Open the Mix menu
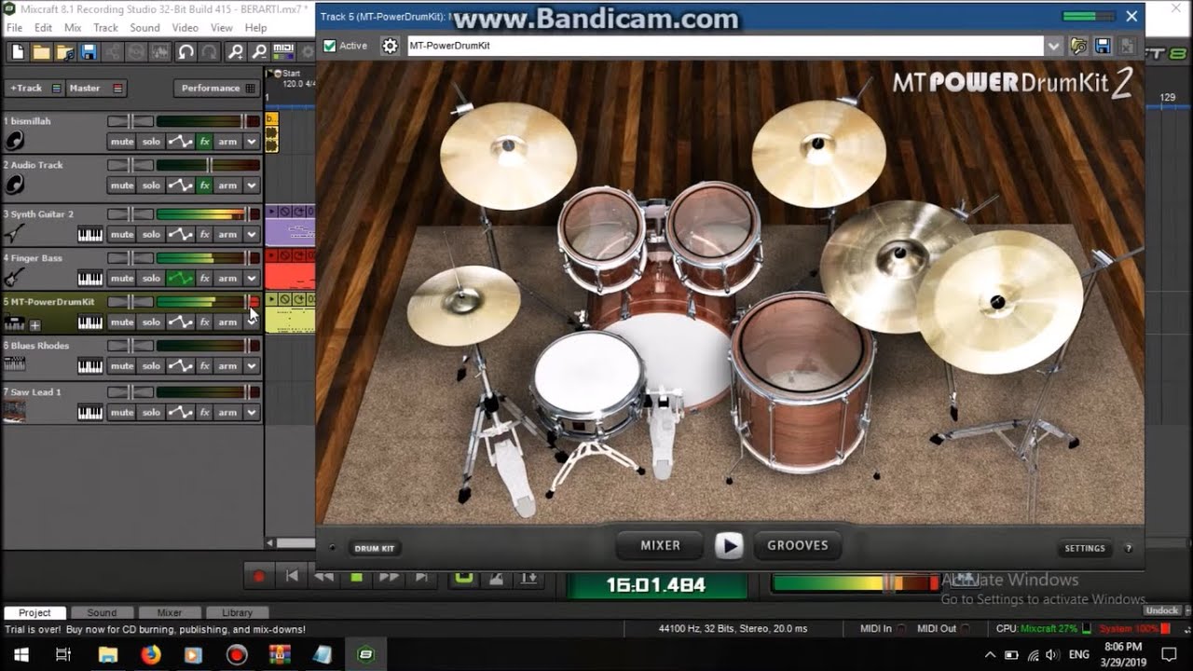 73,28
